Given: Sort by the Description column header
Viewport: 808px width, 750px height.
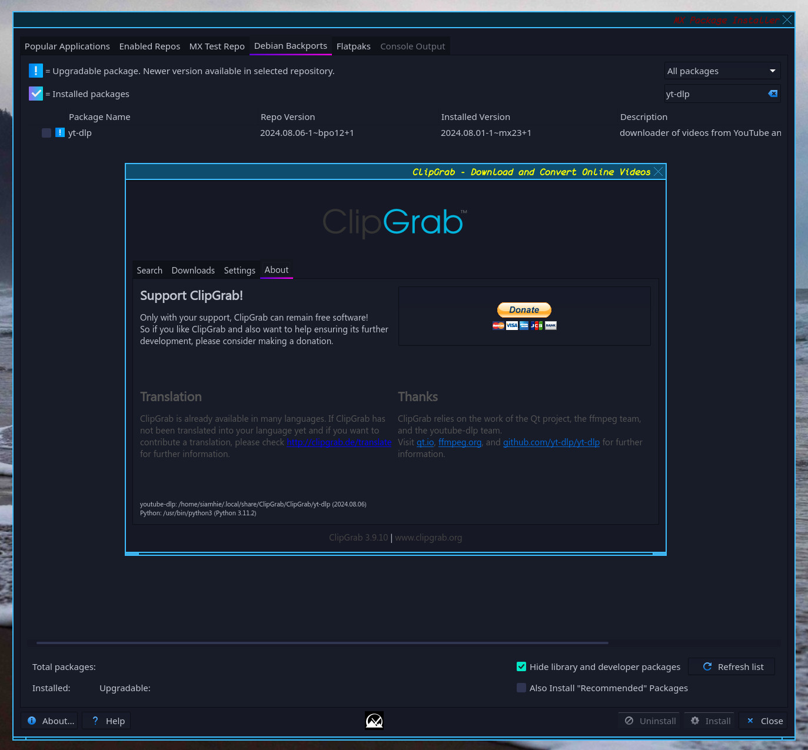Looking at the screenshot, I should pyautogui.click(x=644, y=117).
